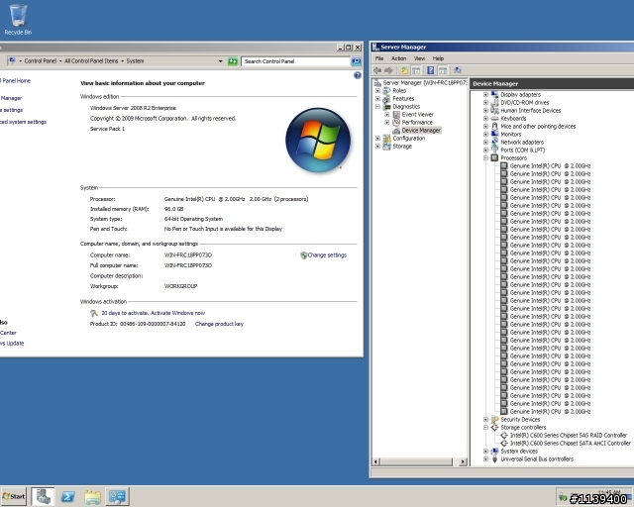Open the Control Panel Home link

coord(16,81)
